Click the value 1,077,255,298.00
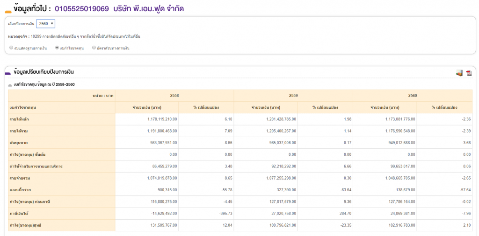The image size is (479, 236). 281,178
